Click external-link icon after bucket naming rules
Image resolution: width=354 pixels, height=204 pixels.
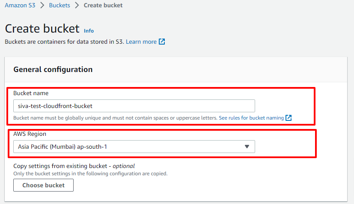pyautogui.click(x=289, y=118)
